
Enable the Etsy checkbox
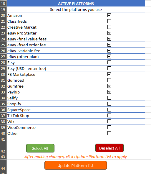pos(109,62)
